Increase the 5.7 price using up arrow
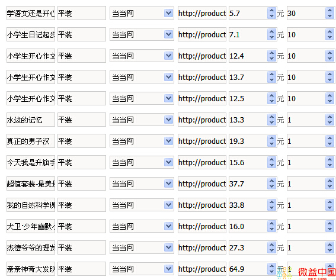 coord(272,11)
